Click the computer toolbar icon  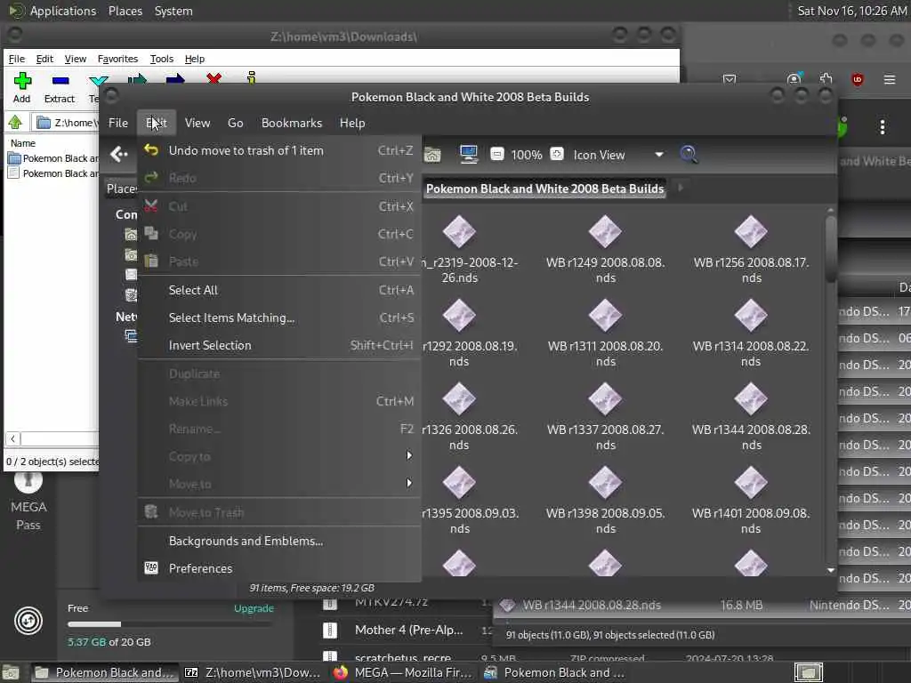coord(468,154)
